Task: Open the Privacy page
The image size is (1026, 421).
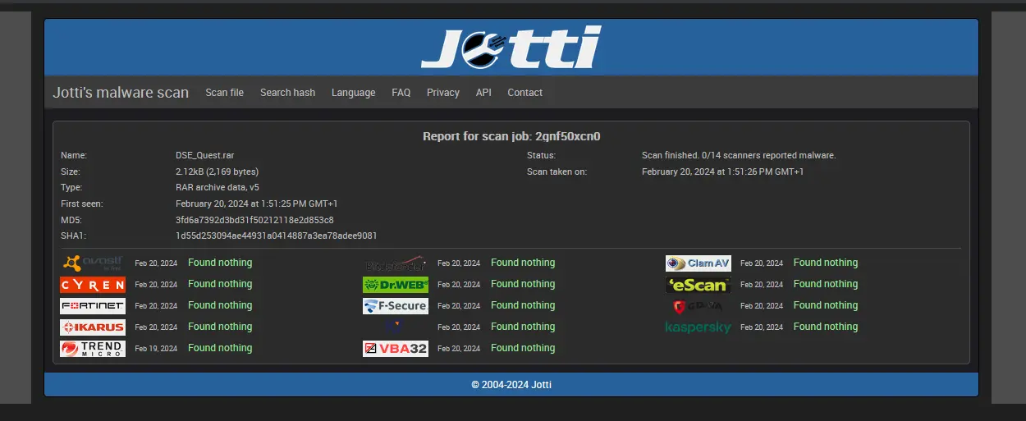Action: [443, 93]
